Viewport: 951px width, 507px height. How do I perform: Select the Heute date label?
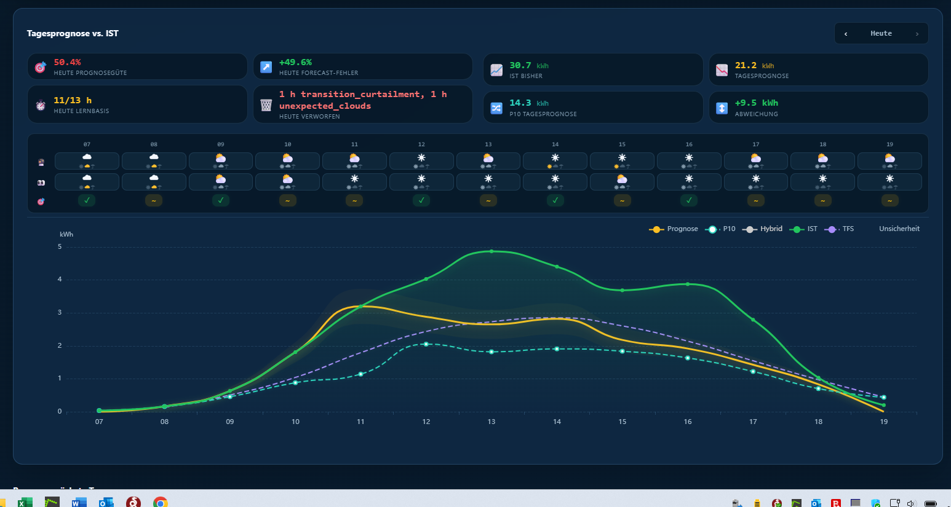point(881,34)
